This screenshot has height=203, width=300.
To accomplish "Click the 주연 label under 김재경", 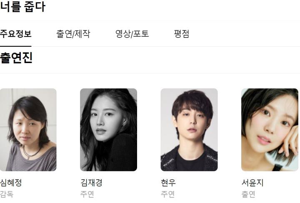I will pyautogui.click(x=87, y=194).
